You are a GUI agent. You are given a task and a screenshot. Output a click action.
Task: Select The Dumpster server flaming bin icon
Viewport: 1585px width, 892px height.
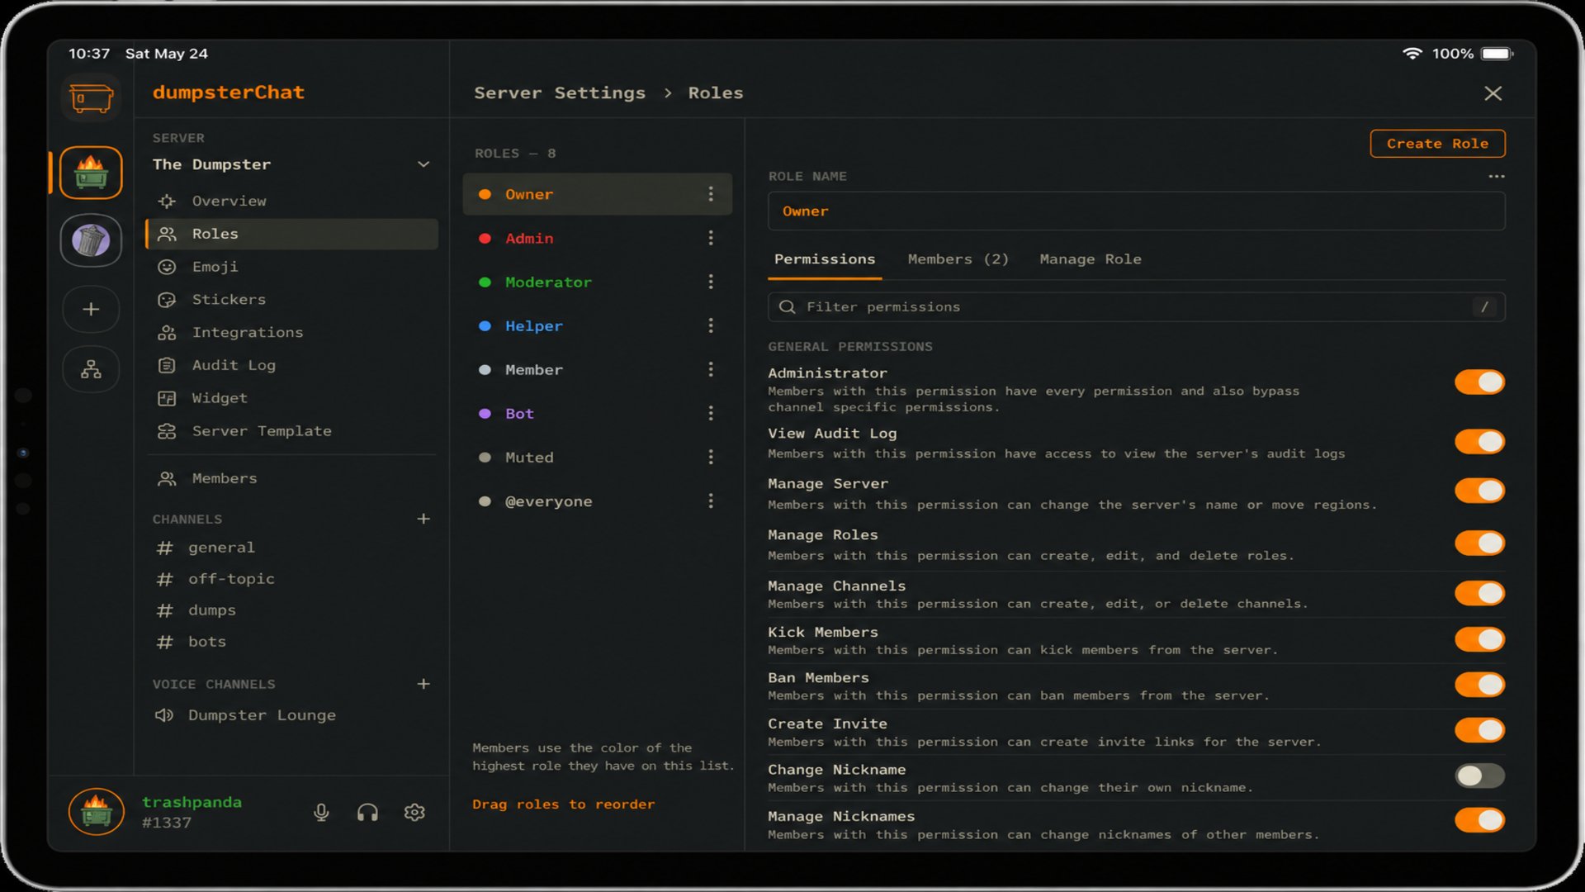click(91, 173)
